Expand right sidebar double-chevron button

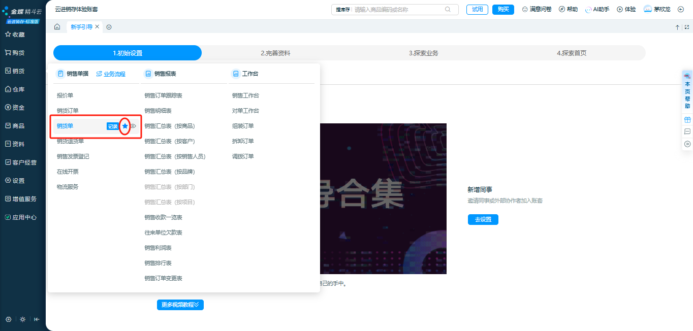pos(687,144)
